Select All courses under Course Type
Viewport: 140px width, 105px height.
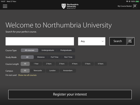30,50
